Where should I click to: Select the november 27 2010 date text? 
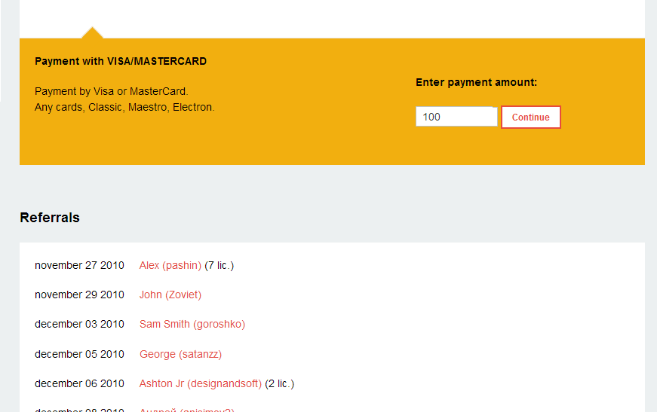[x=79, y=266]
